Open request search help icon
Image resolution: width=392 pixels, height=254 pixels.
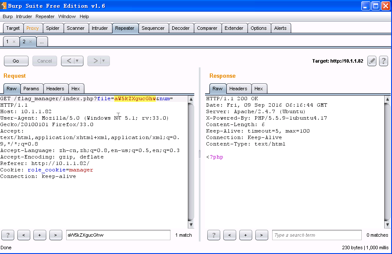pos(8,235)
